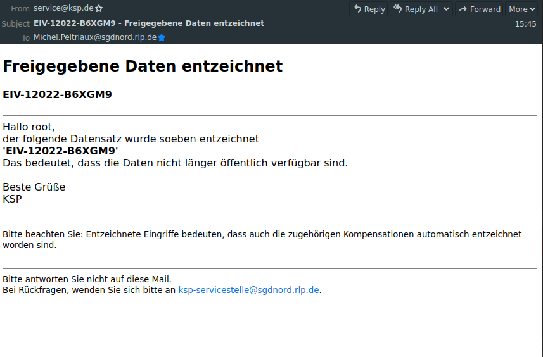Reply to the message from service@ksp.de
Viewport: 543px width, 357px height.
coord(369,9)
